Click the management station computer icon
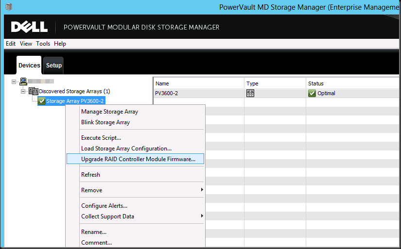This screenshot has width=401, height=249. coord(23,82)
